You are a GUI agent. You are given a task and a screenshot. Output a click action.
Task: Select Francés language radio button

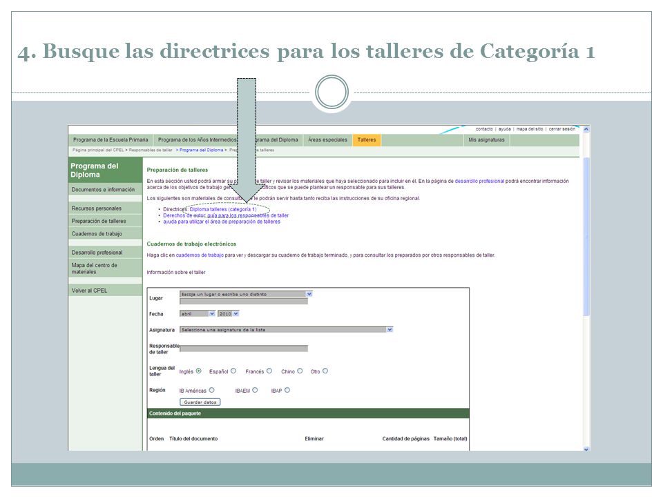coord(269,371)
